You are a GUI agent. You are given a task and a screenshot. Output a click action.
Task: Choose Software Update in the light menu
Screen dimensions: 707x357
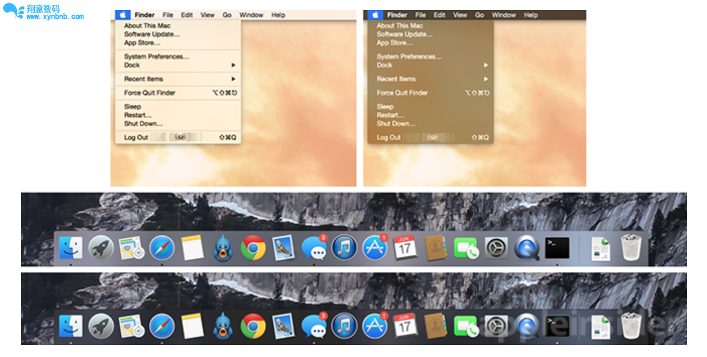pyautogui.click(x=152, y=34)
